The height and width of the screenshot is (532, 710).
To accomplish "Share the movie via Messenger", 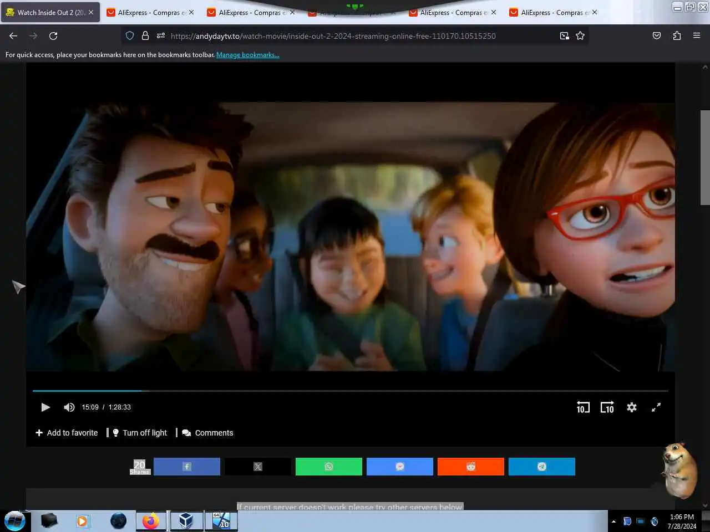I will (400, 467).
